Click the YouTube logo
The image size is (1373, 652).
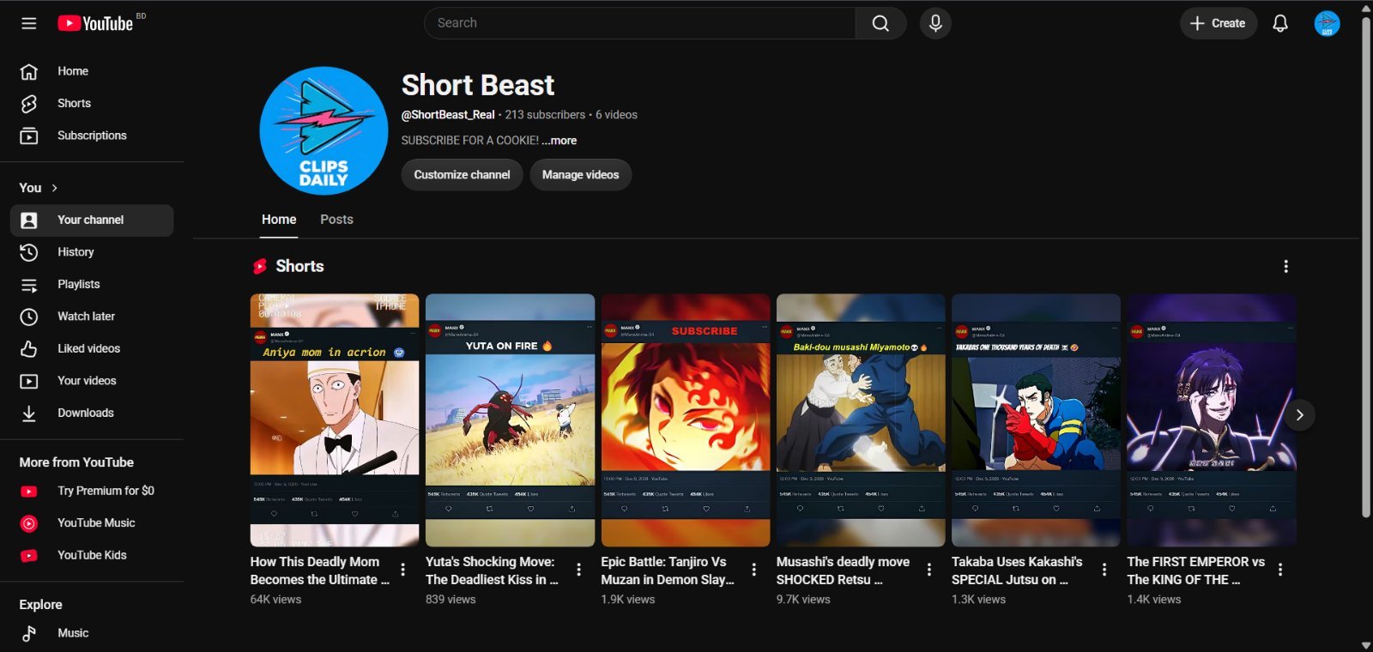coord(96,23)
